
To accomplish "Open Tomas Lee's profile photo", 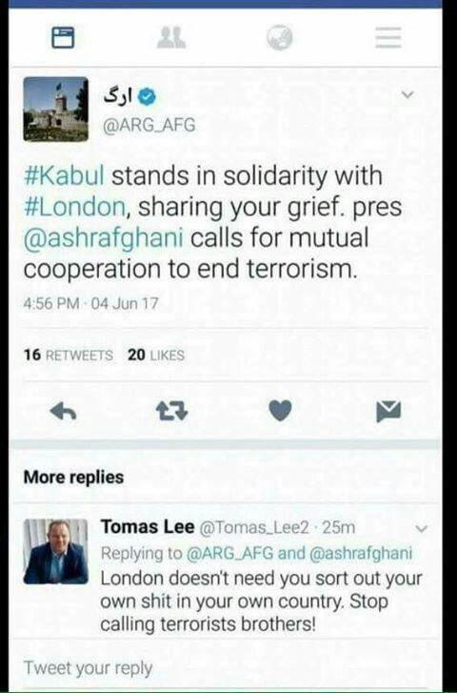I will tap(55, 552).
